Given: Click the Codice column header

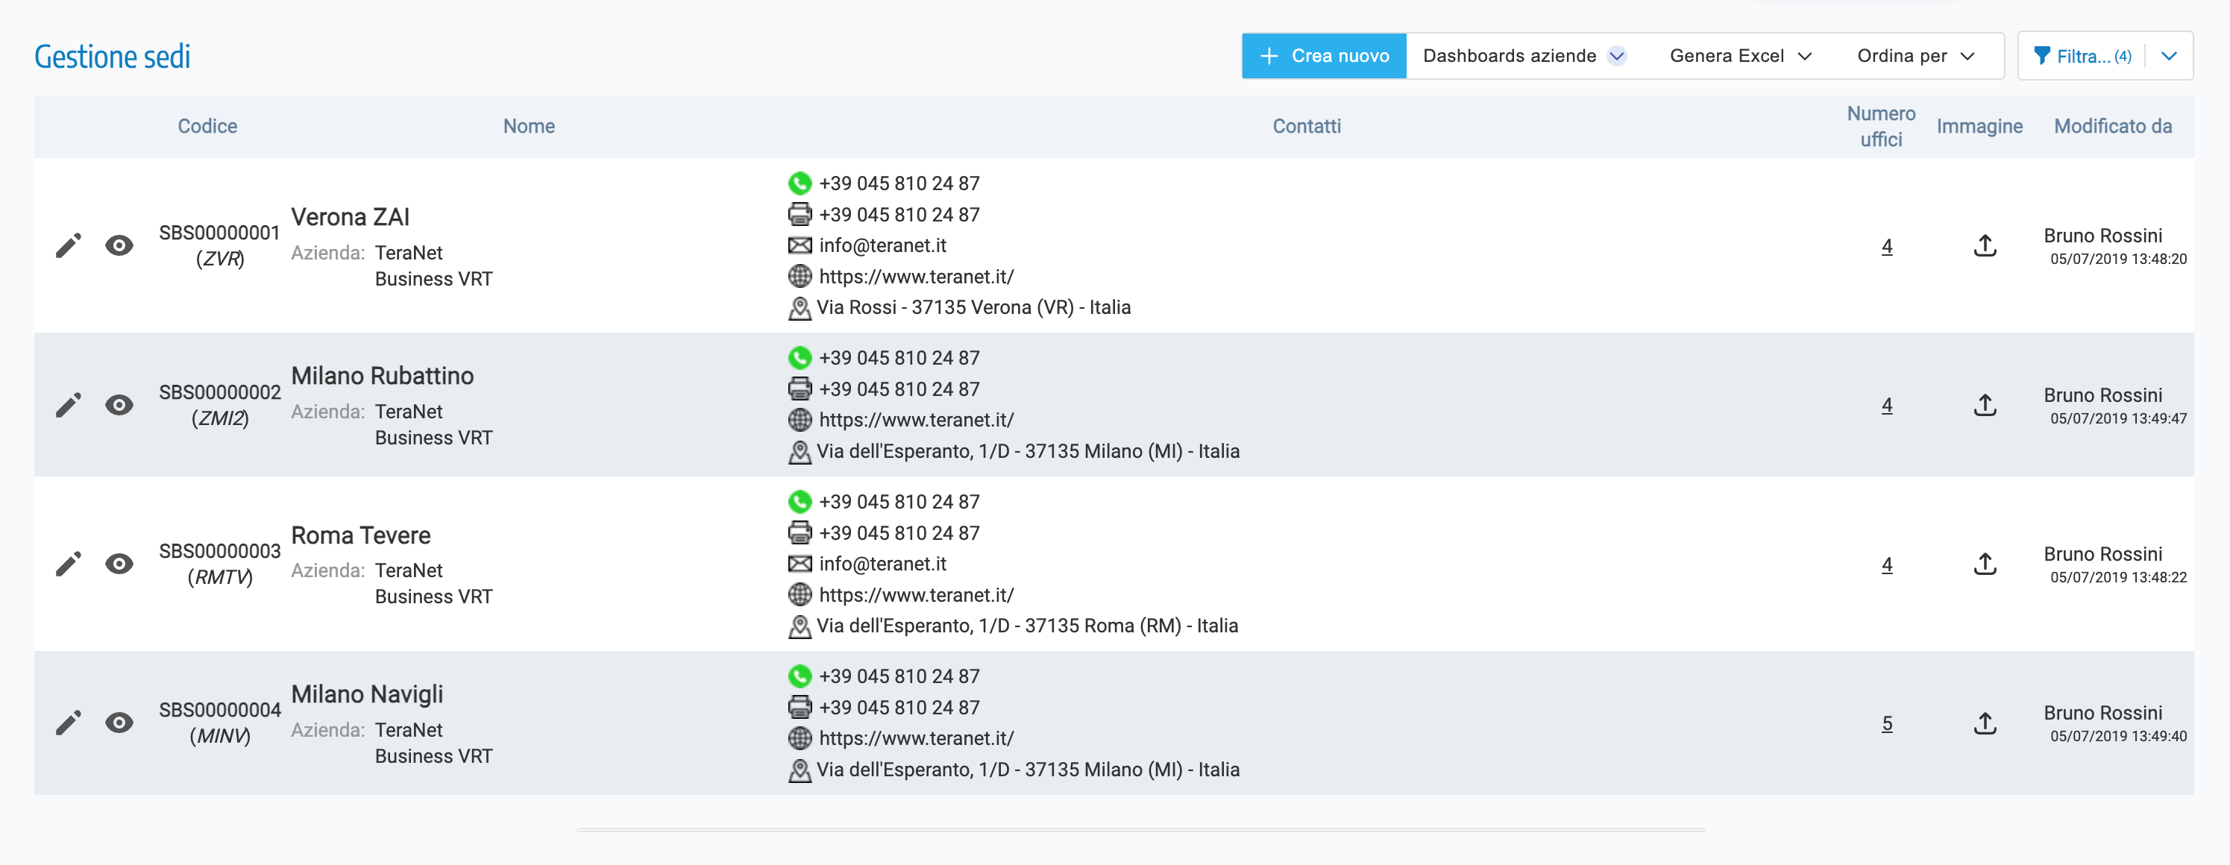Looking at the screenshot, I should click(207, 127).
